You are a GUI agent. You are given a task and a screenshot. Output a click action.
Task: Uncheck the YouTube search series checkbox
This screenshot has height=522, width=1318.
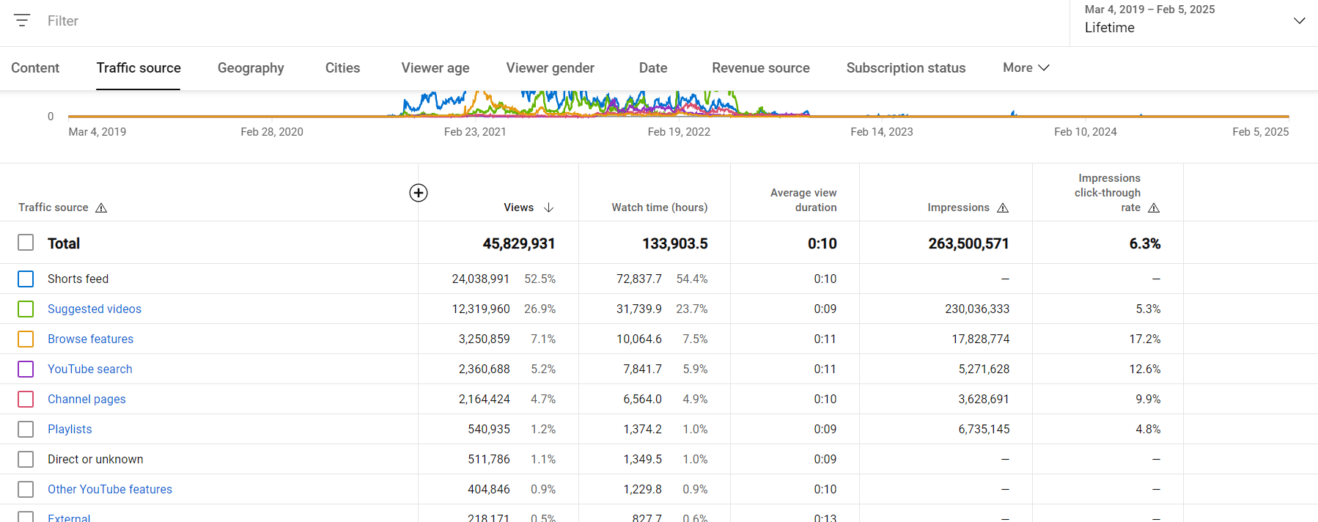click(x=26, y=370)
